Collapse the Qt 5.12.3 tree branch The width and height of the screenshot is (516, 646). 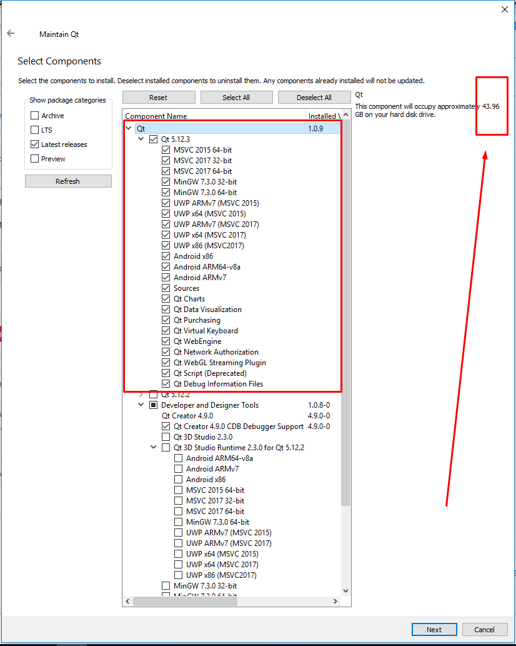[x=141, y=139]
